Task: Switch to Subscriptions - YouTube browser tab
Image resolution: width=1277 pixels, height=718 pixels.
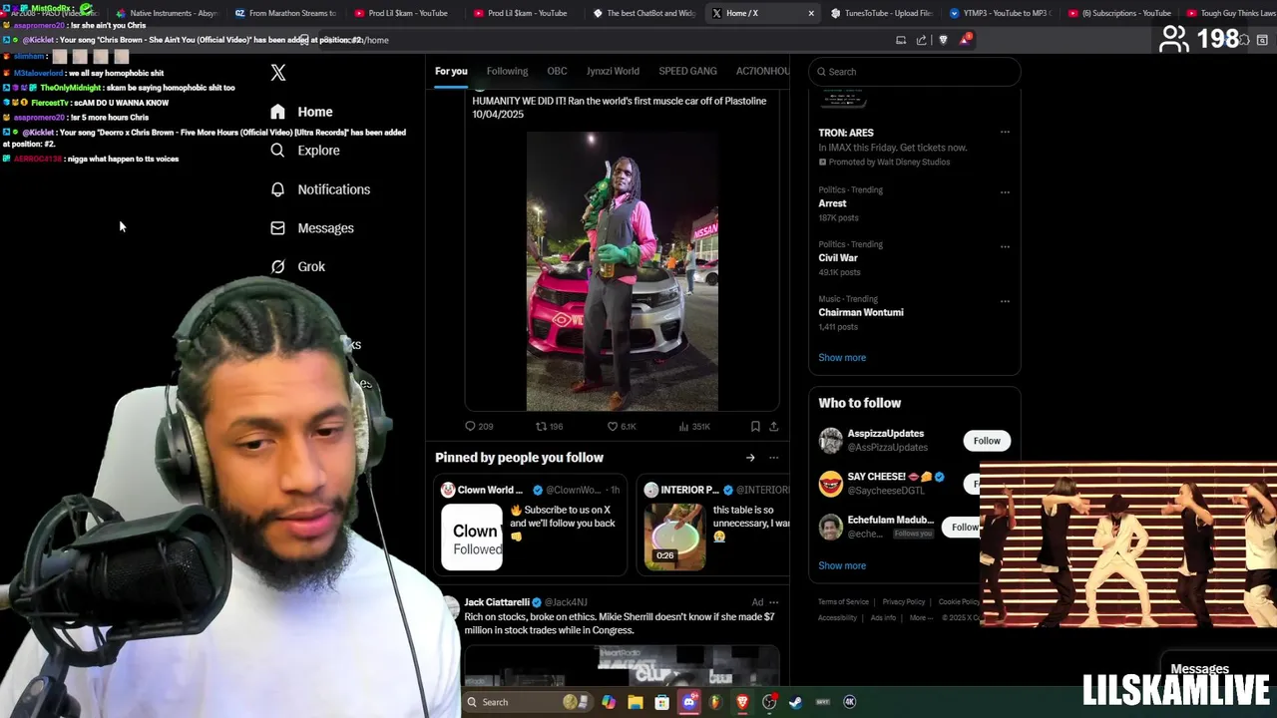Action: (1119, 13)
